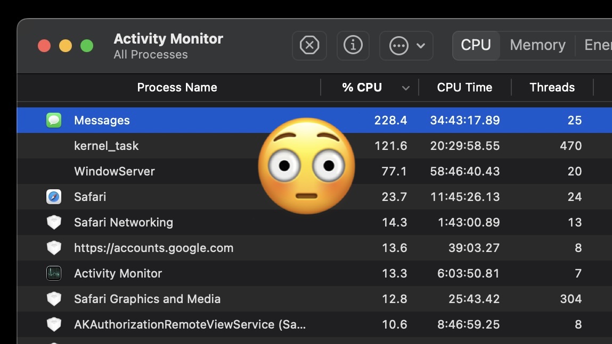The image size is (612, 344).
Task: Select AKAuthorizationRemoteViewService process name
Action: point(190,324)
